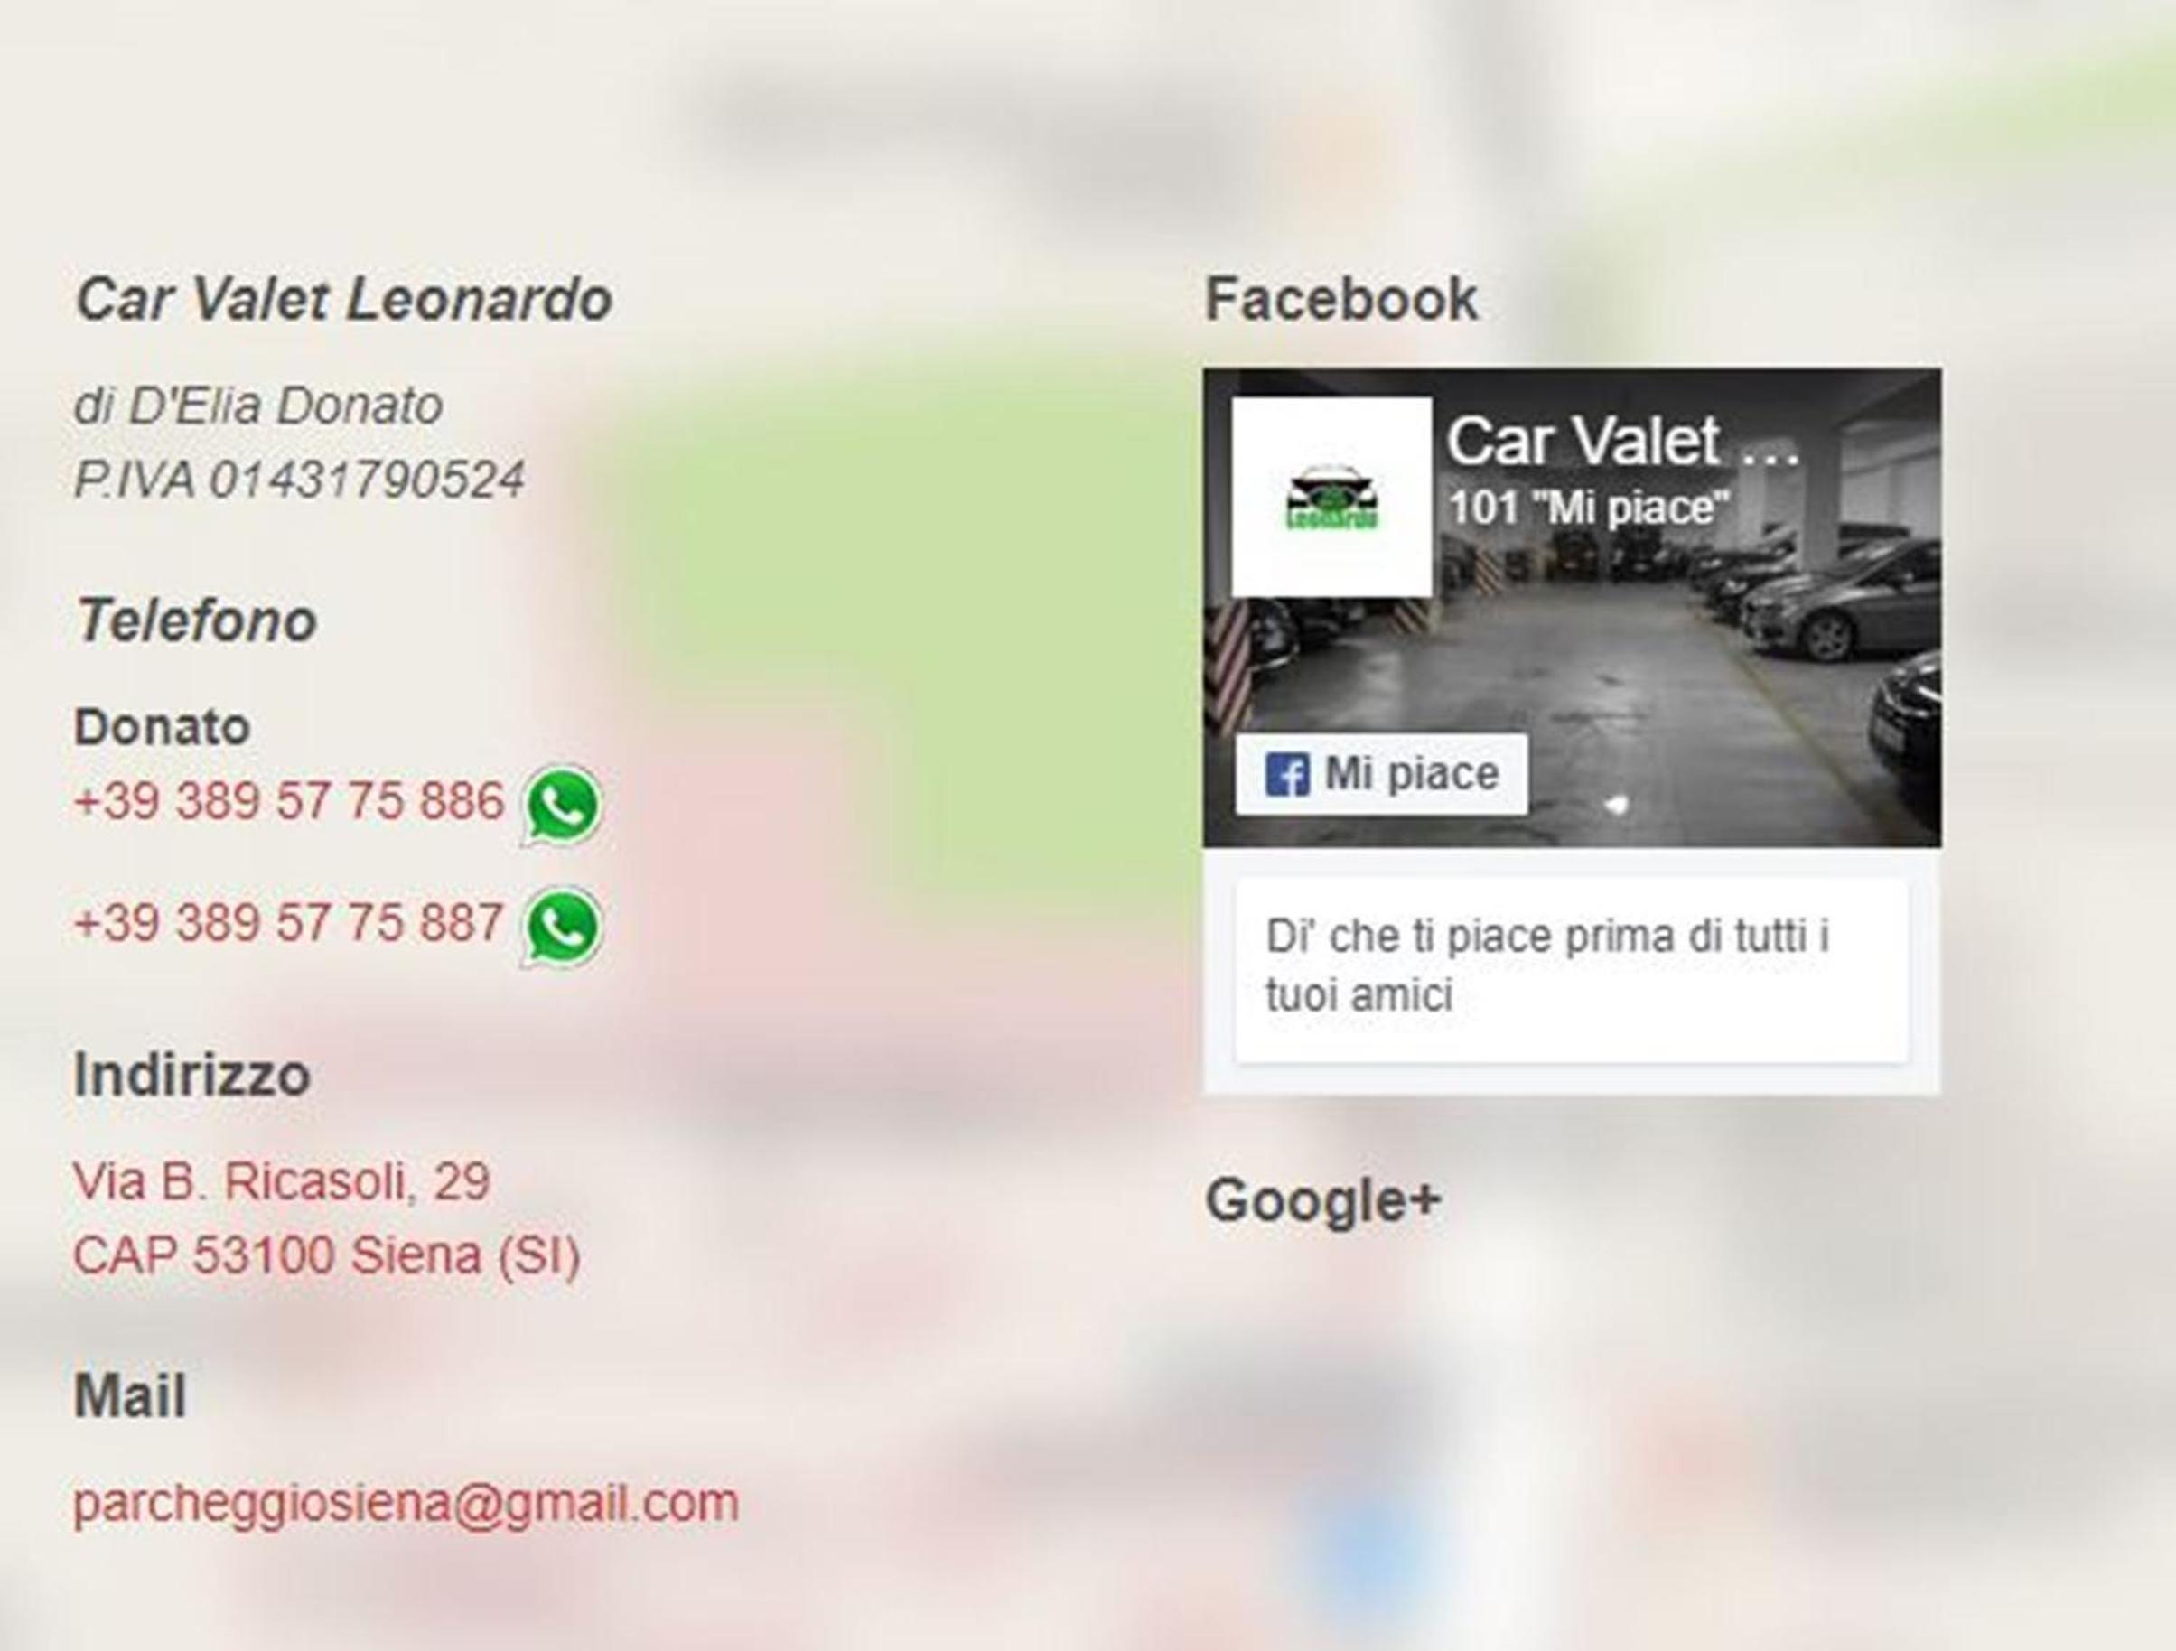Open Car Valet page title in Facebook widget
Screen dimensions: 2176x1651
pyautogui.click(x=1623, y=441)
